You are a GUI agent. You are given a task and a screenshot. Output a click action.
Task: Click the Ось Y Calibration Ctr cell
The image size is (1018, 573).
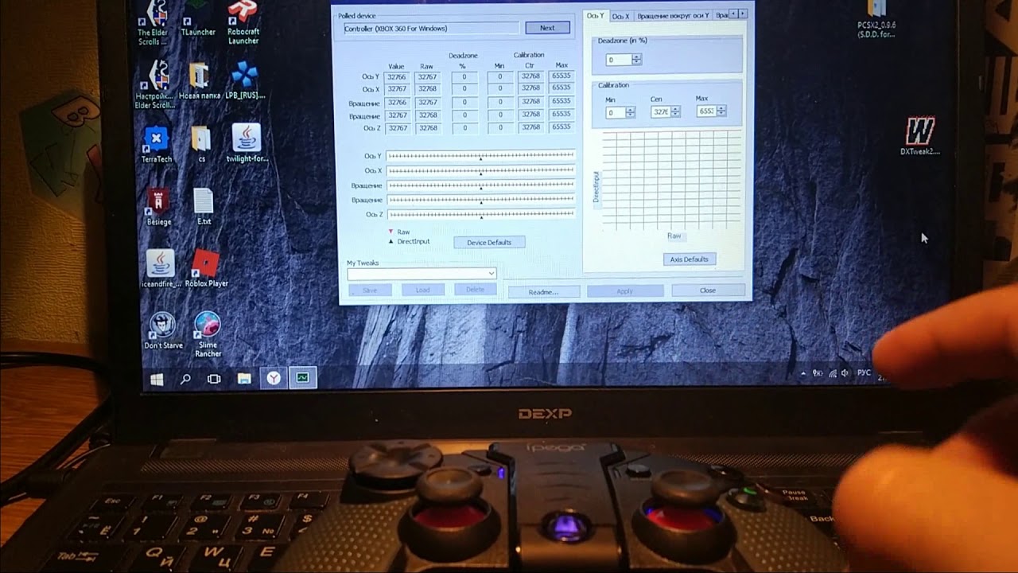(530, 76)
